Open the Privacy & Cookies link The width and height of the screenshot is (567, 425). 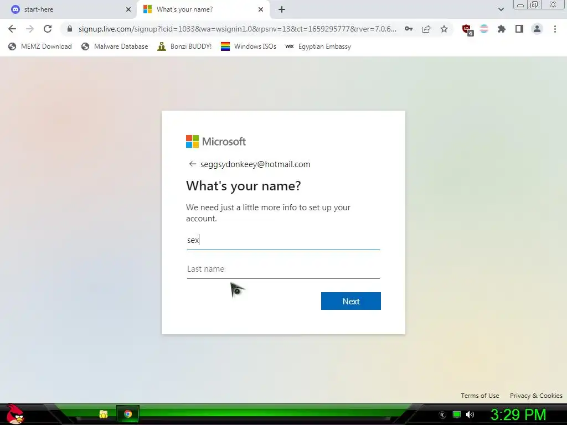[x=536, y=396]
